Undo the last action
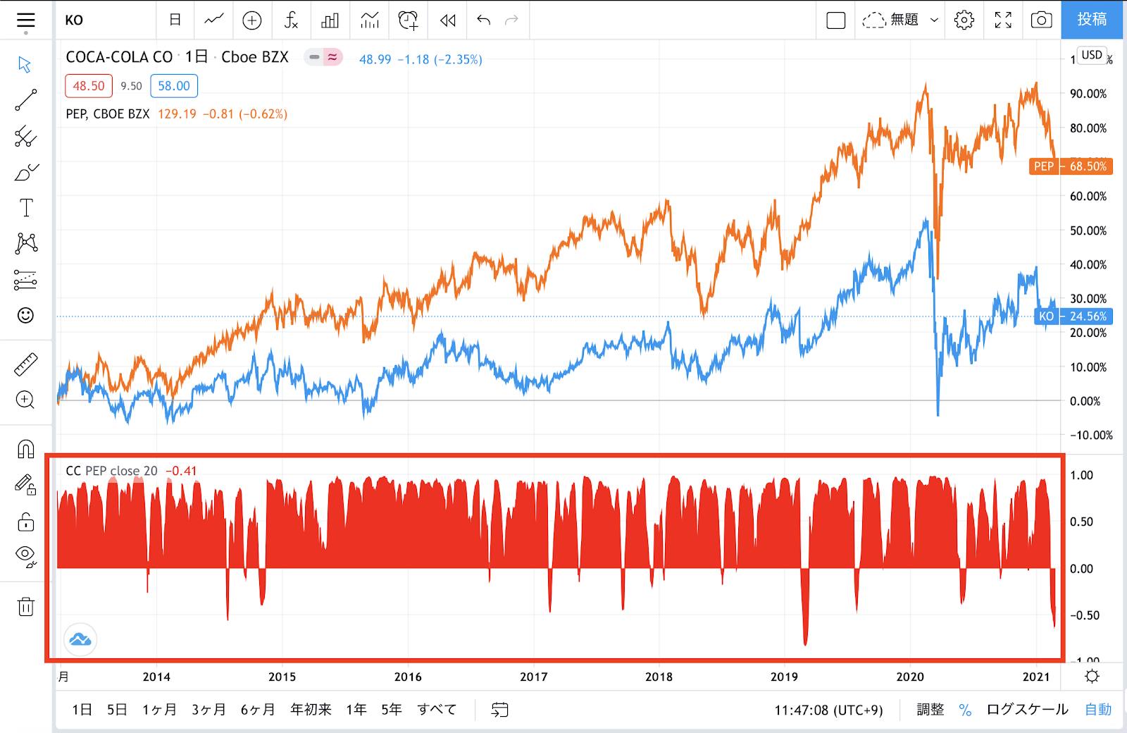Image resolution: width=1127 pixels, height=733 pixels. tap(483, 20)
